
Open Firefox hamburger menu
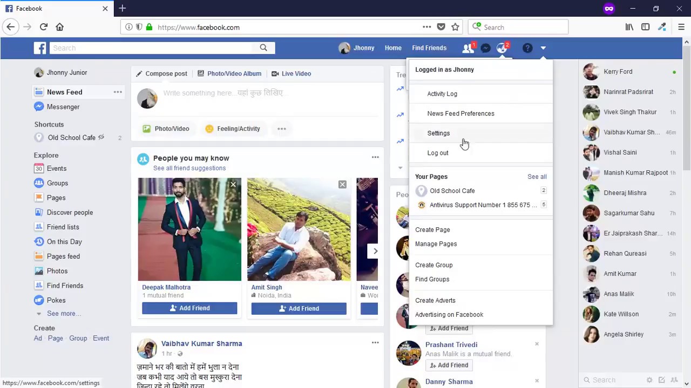(681, 27)
